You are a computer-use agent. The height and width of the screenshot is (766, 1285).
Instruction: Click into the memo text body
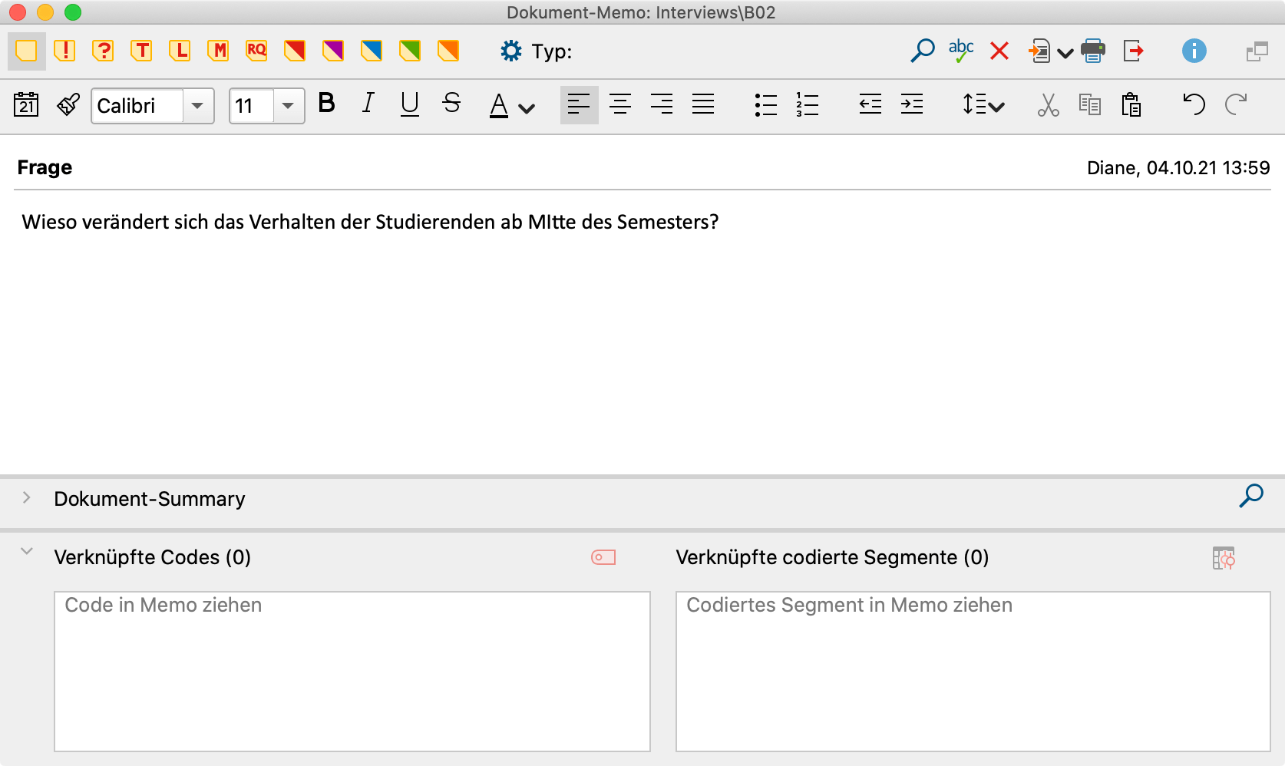(642, 334)
